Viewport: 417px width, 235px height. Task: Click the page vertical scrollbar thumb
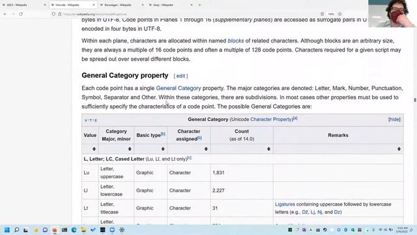click(415, 100)
